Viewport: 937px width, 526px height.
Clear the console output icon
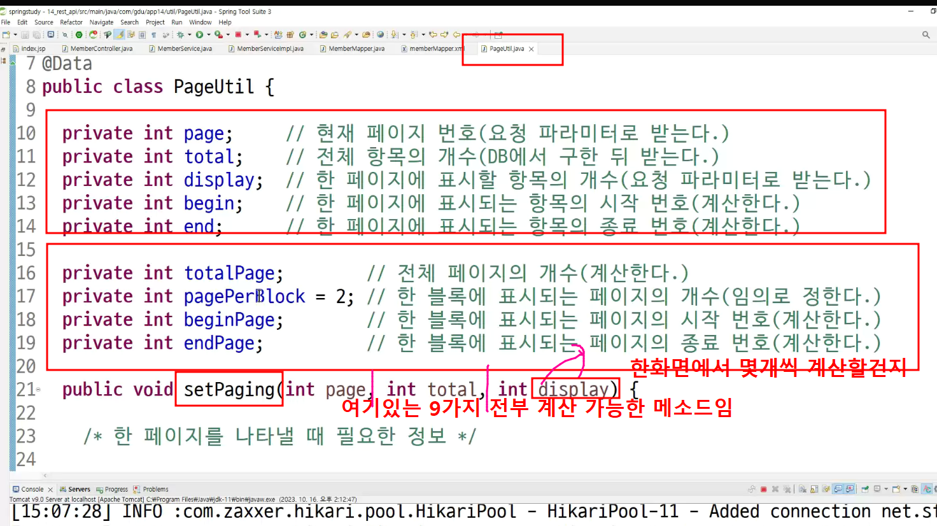[803, 489]
